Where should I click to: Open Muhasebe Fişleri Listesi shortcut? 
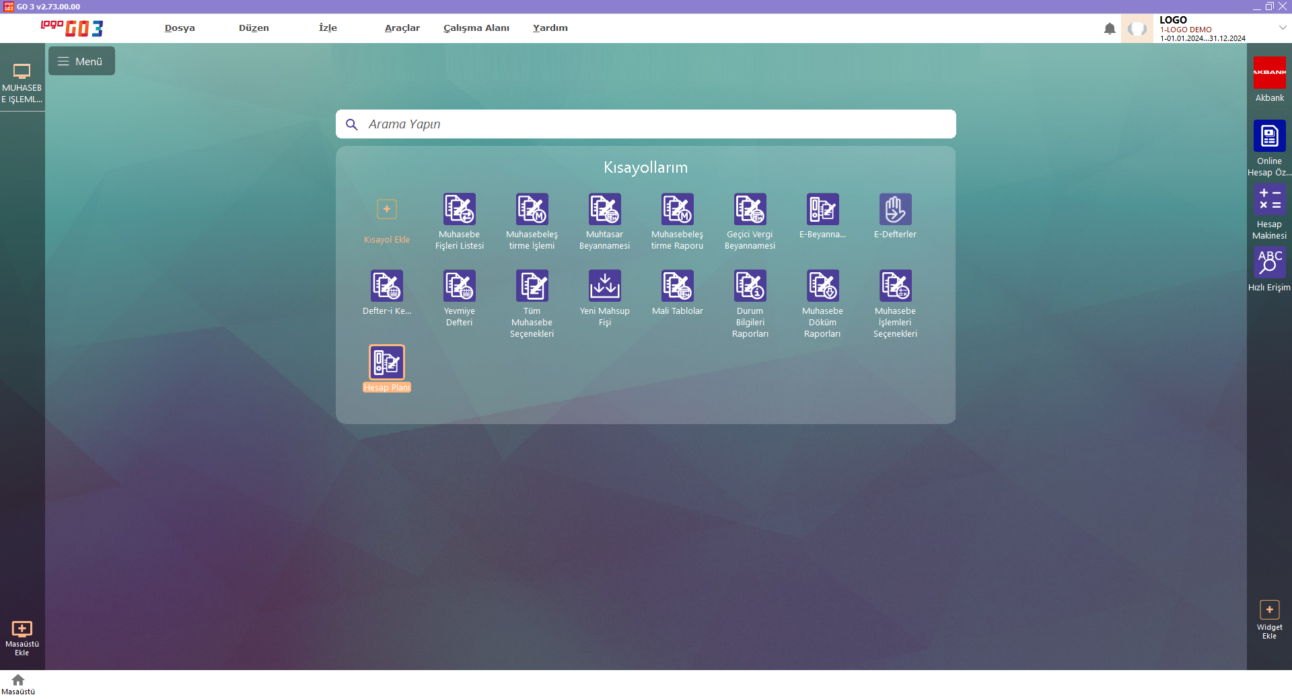pos(459,210)
